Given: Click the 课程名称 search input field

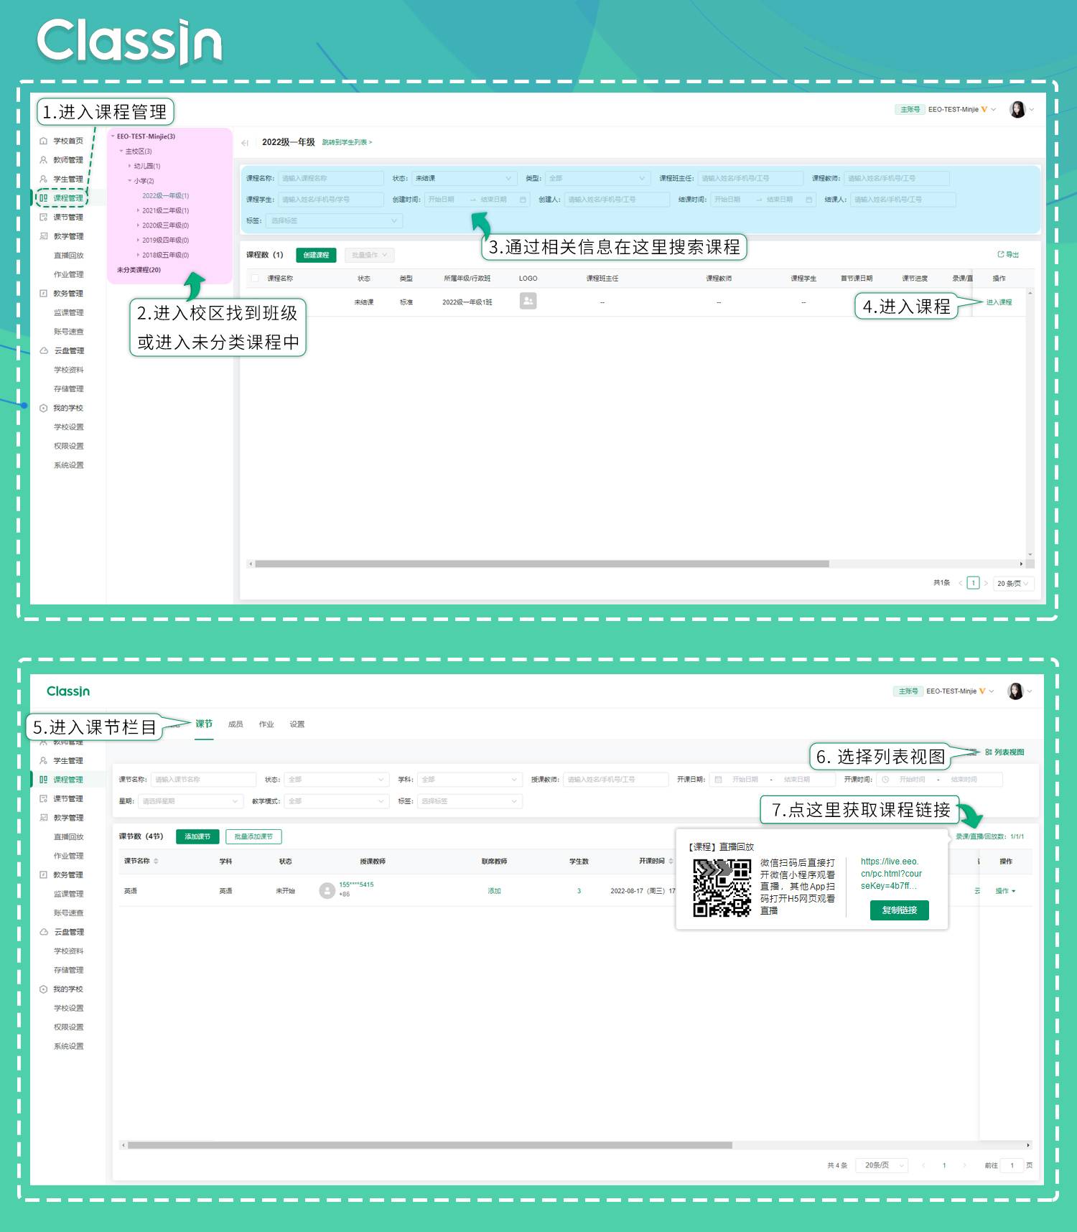Looking at the screenshot, I should 331,178.
